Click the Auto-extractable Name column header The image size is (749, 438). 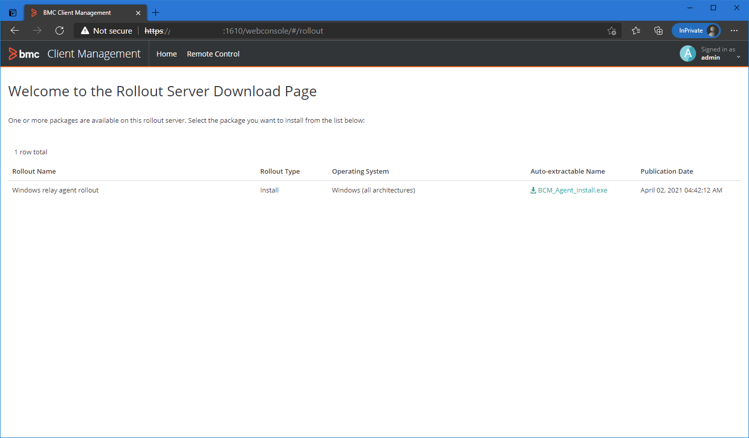[568, 172]
